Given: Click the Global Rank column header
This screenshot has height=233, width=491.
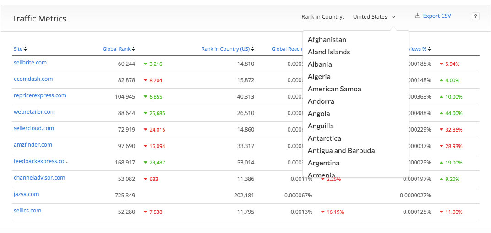Looking at the screenshot, I should tap(116, 49).
